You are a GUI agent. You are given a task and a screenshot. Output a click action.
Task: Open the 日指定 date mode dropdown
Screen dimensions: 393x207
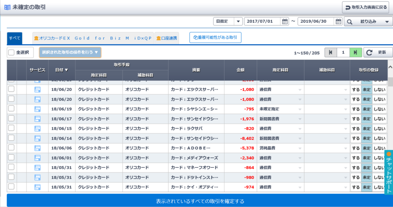228,21
